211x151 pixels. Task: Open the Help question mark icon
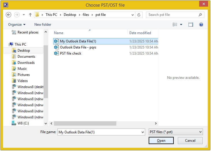pos(201,25)
